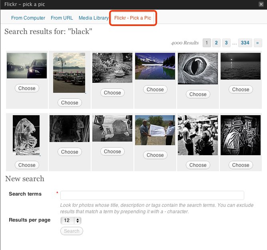This screenshot has height=250, width=267.
Task: Click the Search button
Action: [72, 231]
